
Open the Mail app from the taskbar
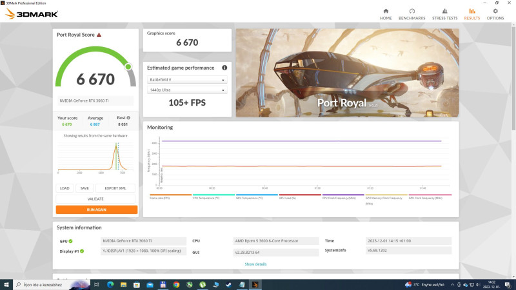tap(150, 285)
